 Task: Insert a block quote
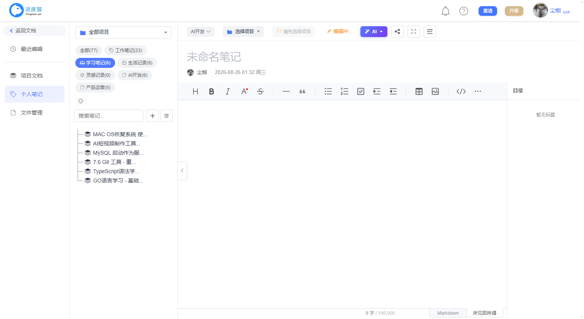point(302,91)
